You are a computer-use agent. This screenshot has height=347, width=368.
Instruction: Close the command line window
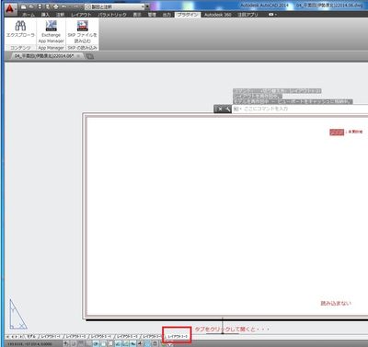pyautogui.click(x=220, y=109)
